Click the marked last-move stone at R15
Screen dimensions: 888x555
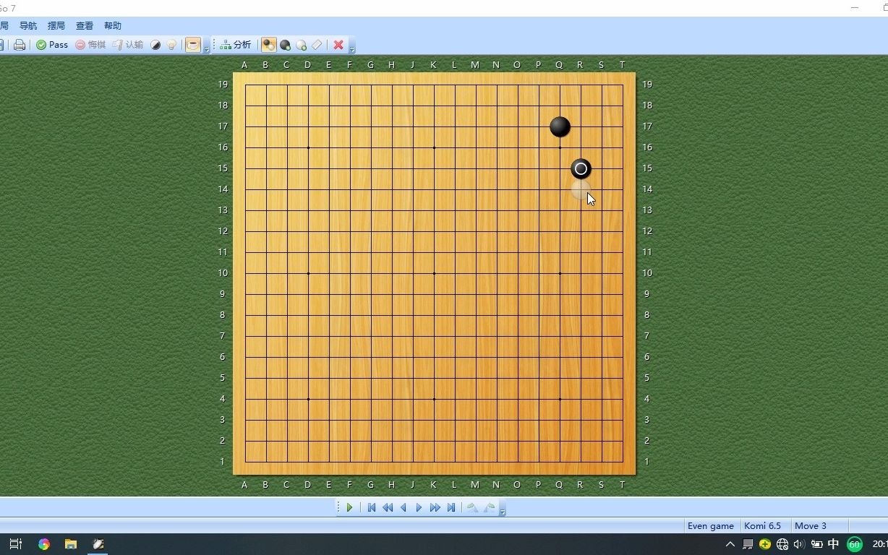click(581, 169)
